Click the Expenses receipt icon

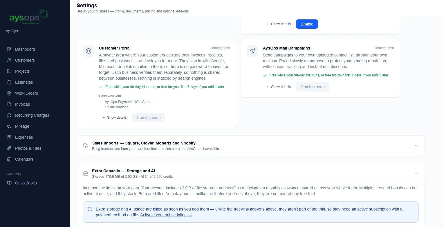coord(9,137)
